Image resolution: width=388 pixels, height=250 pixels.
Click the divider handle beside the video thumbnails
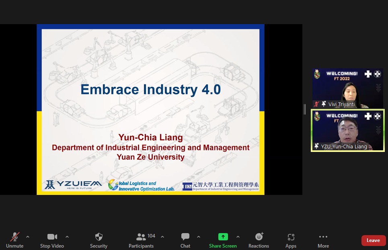click(x=305, y=109)
